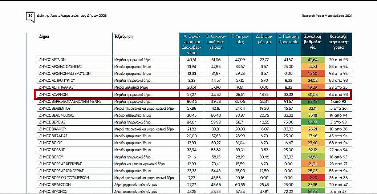Click the Research Paper Δεκέμβριος 2024 header text
The width and height of the screenshot is (377, 194).
pyautogui.click(x=327, y=16)
